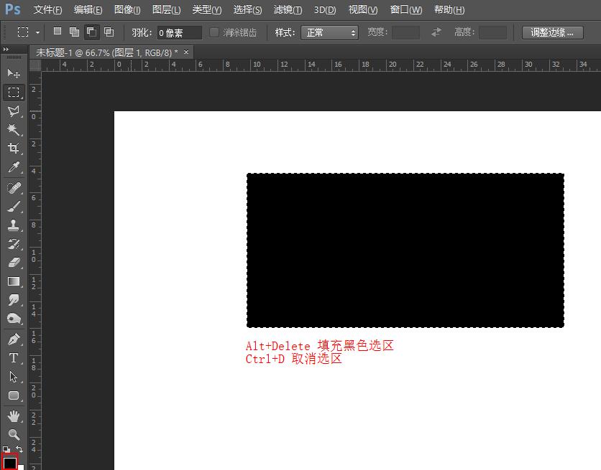601x470 pixels.
Task: Pick the Eyedropper tool
Action: [14, 167]
